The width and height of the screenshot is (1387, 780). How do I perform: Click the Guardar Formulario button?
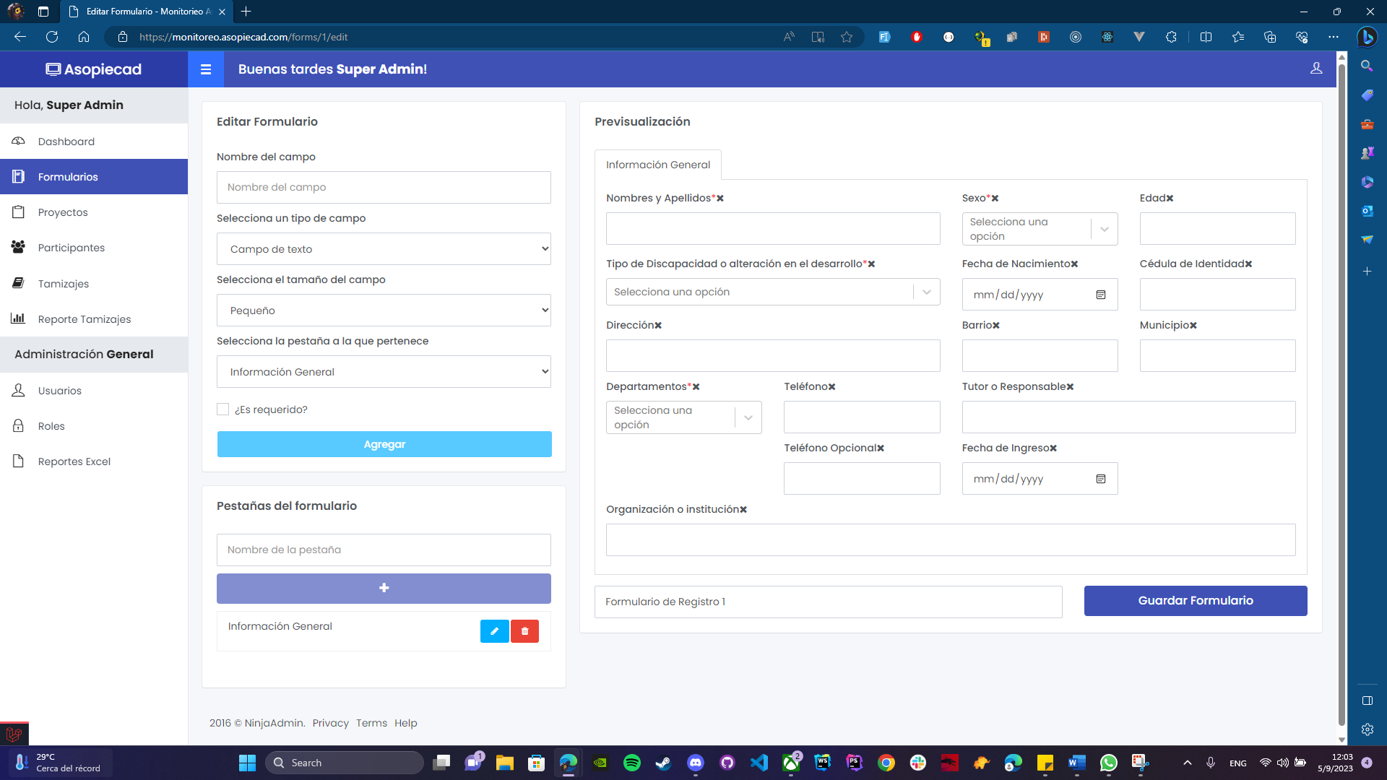coord(1195,601)
